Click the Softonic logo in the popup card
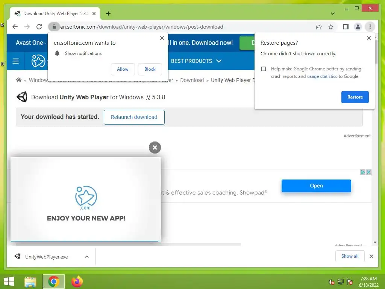The image size is (385, 289). [x=86, y=198]
